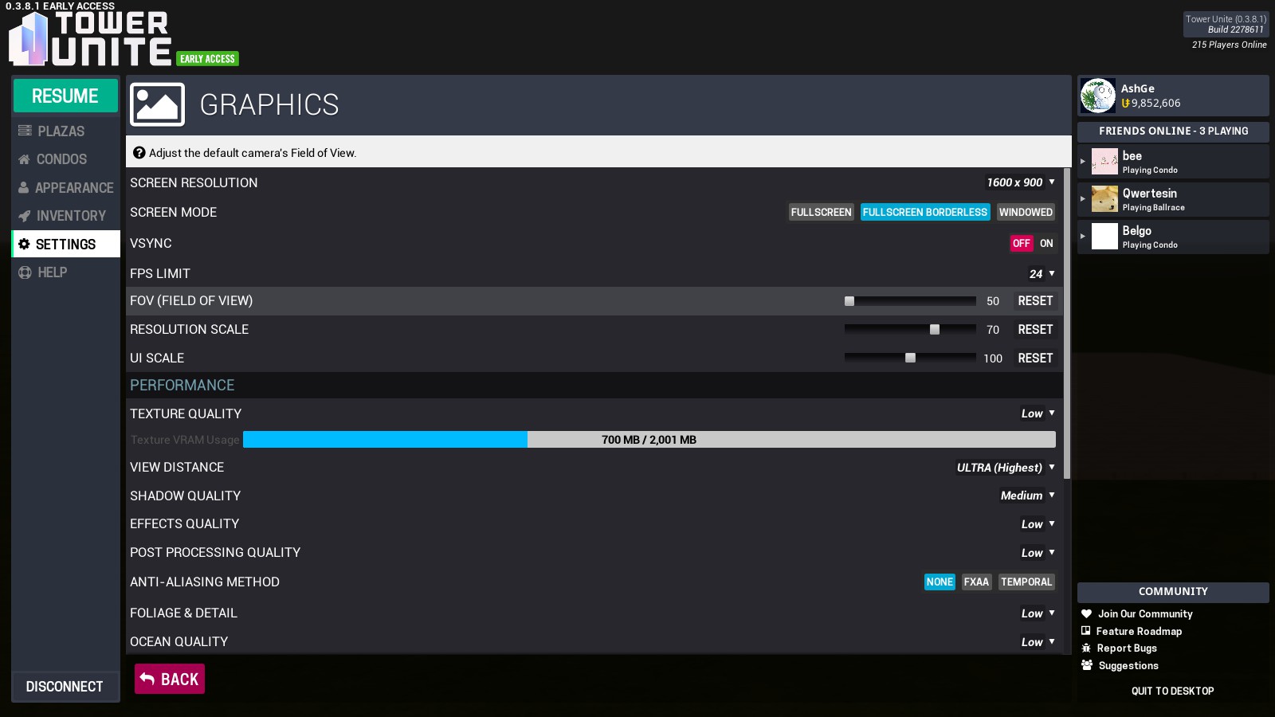Click the Help lifebuoy icon

[x=25, y=272]
